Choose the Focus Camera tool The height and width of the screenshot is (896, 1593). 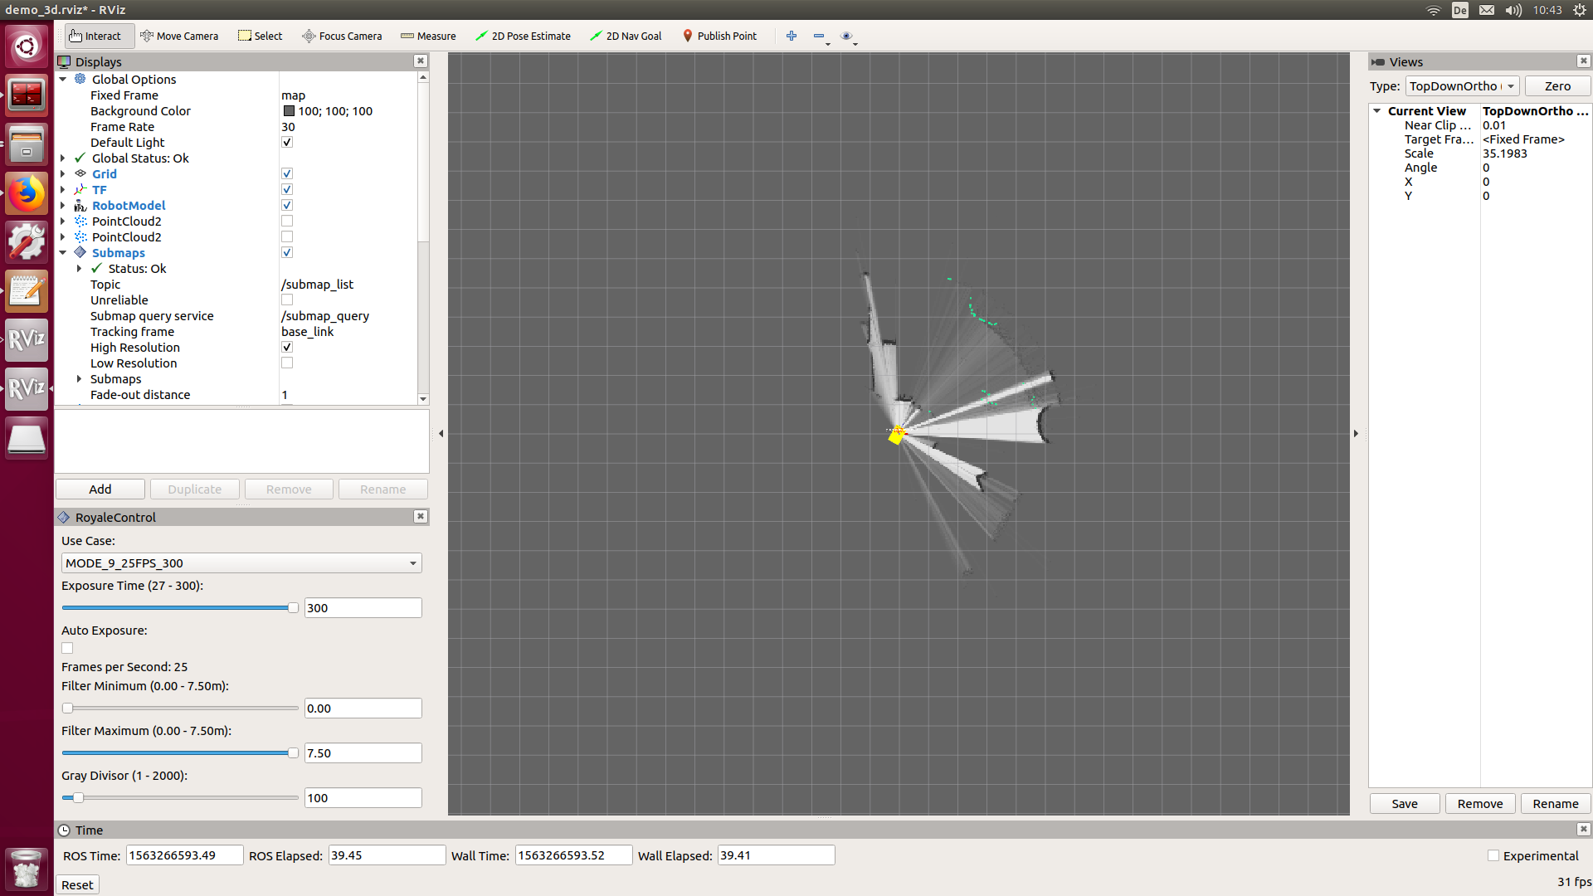tap(342, 36)
